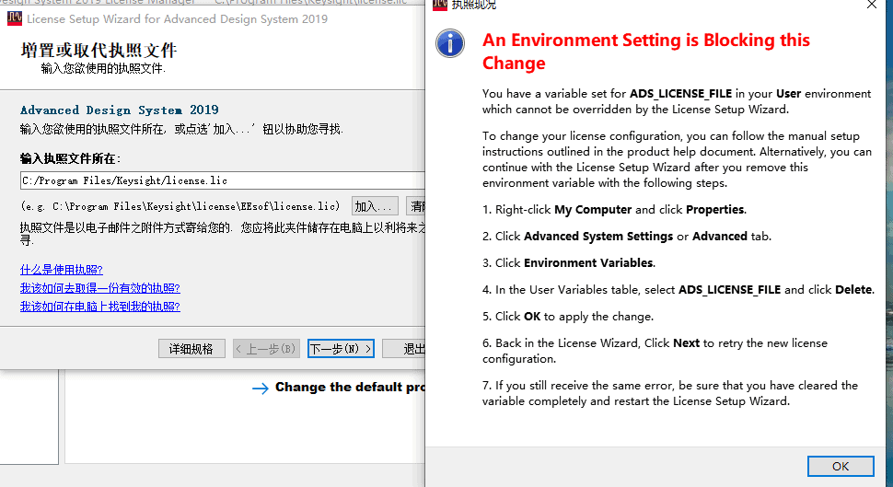The height and width of the screenshot is (487, 893).
Task: Open 我该如何去取得一份有效的执照? link
Action: 100,287
